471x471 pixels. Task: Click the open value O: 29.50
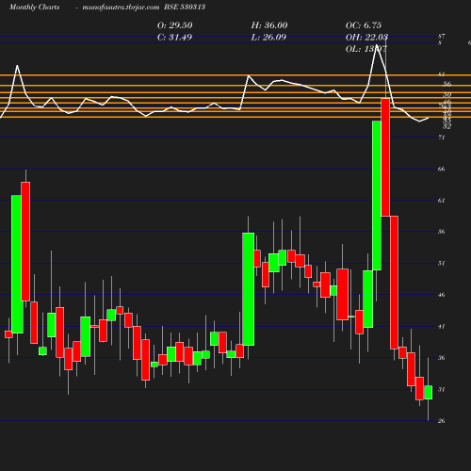click(175, 25)
